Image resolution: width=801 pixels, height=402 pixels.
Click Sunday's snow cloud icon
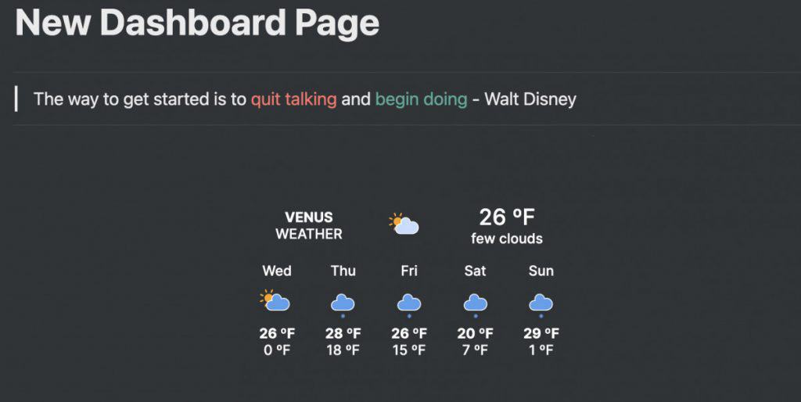(x=541, y=305)
